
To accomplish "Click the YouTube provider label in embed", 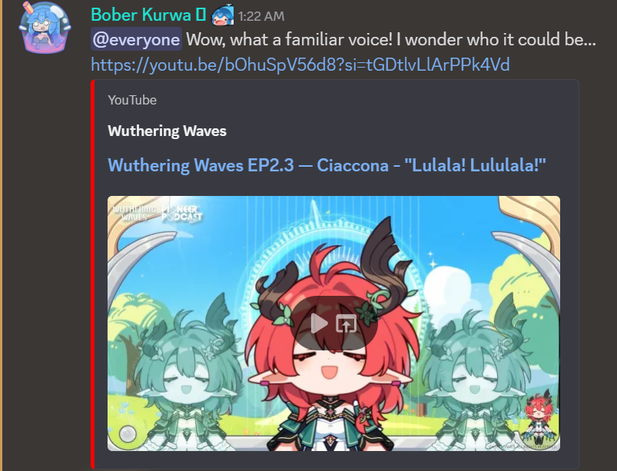I will click(132, 100).
